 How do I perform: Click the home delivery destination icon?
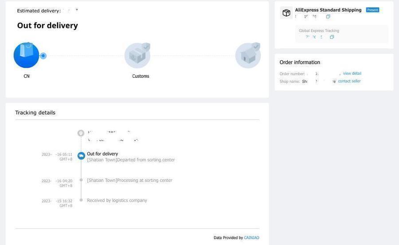pyautogui.click(x=248, y=55)
